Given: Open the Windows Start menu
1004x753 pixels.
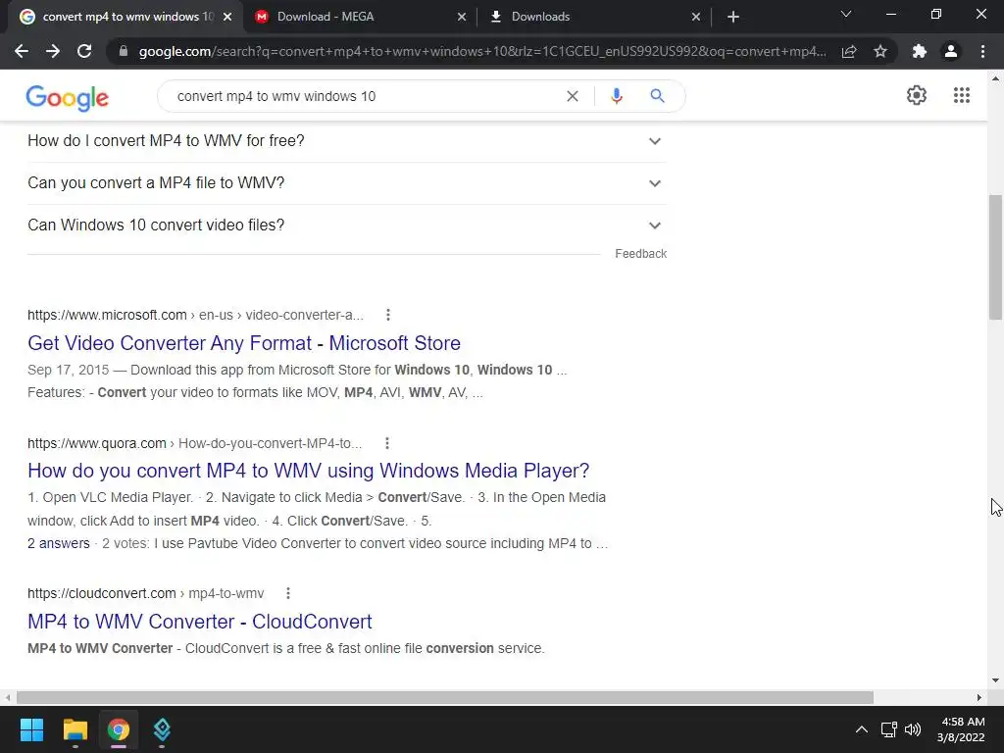Looking at the screenshot, I should tap(31, 729).
